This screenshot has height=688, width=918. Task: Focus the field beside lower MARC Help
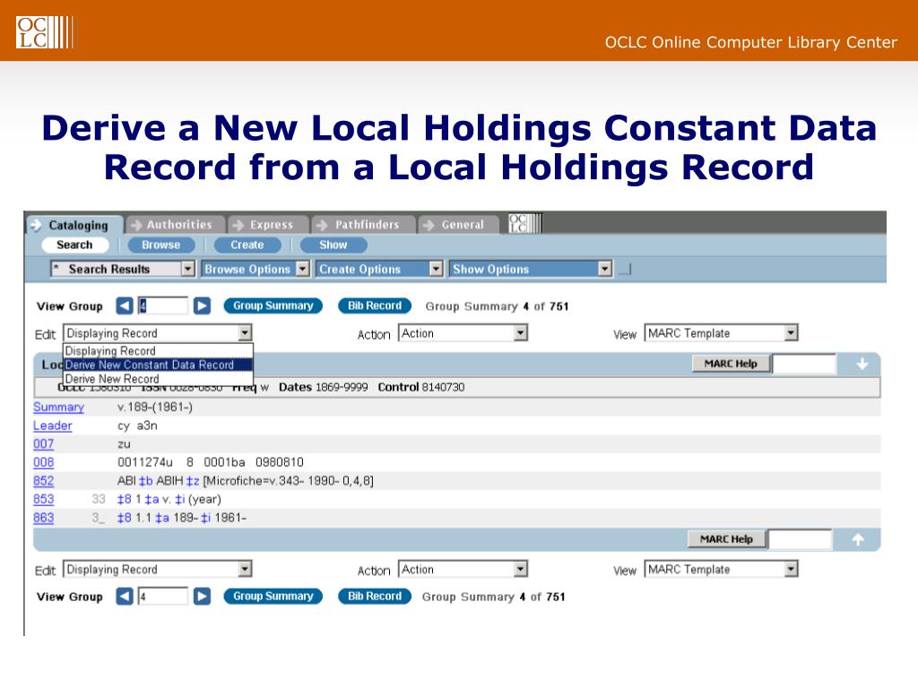click(801, 538)
